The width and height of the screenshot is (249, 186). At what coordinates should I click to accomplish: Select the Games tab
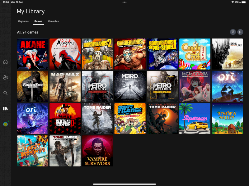(x=38, y=21)
